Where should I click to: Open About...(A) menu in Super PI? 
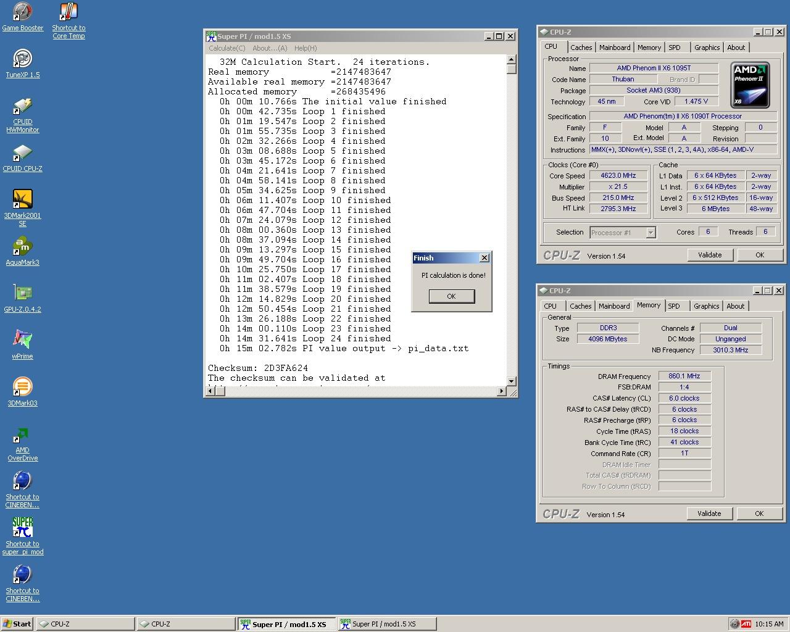click(270, 48)
